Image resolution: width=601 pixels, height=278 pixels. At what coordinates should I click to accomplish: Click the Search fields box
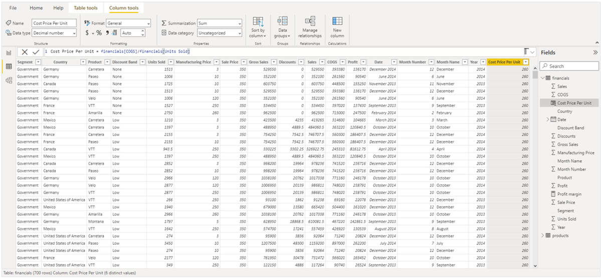pos(569,66)
